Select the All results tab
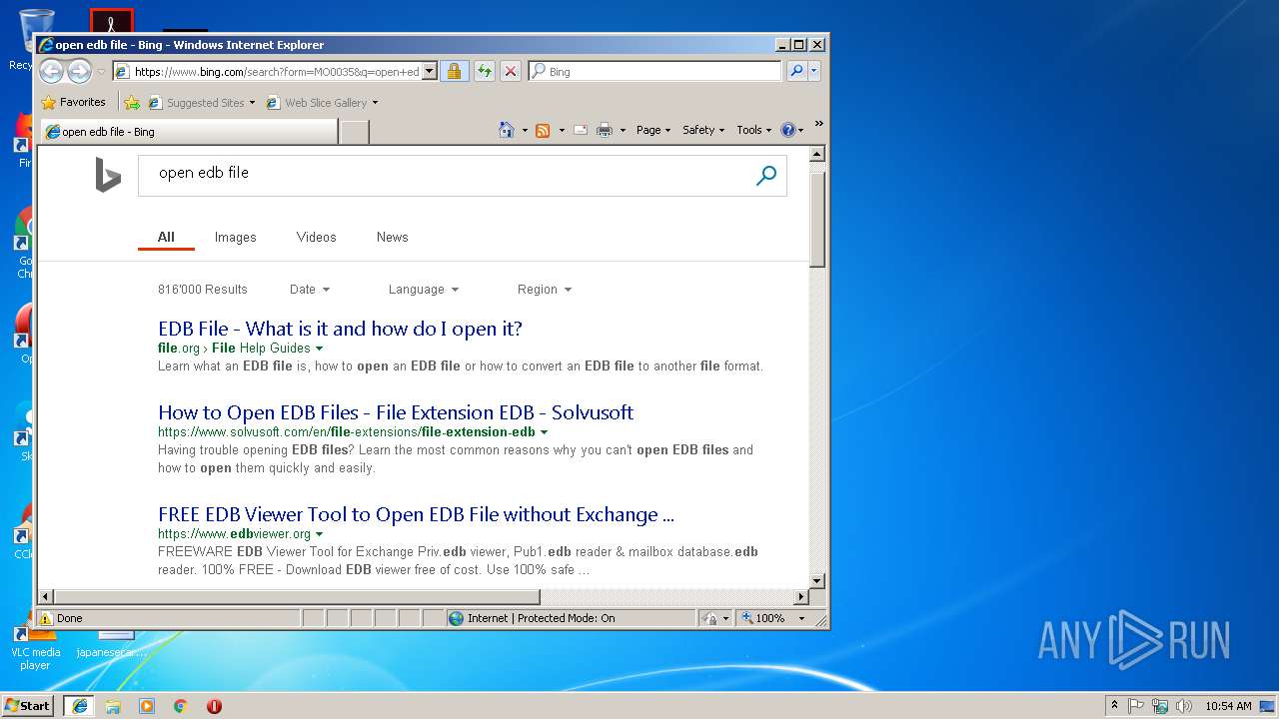This screenshot has height=719, width=1279. (166, 237)
